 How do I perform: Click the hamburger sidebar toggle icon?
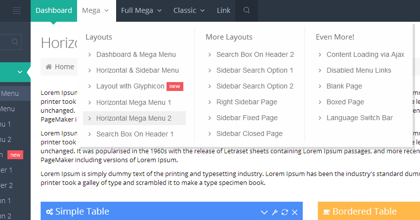pos(17,11)
